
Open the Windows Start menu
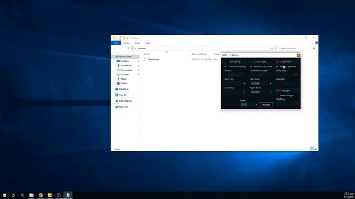pyautogui.click(x=4, y=195)
